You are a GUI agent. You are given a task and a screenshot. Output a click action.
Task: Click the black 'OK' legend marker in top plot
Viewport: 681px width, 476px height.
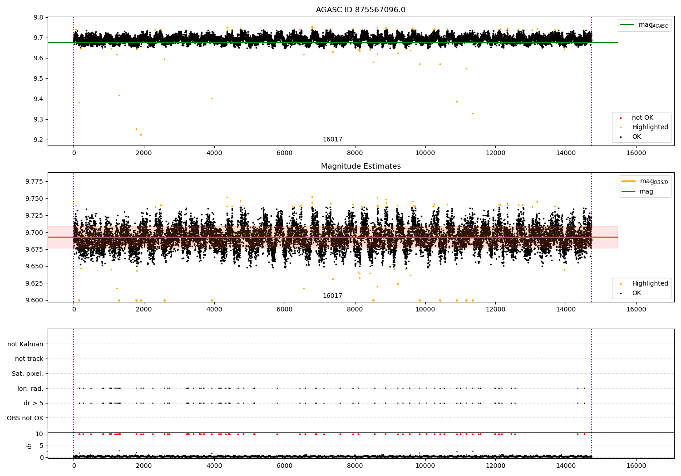click(621, 137)
